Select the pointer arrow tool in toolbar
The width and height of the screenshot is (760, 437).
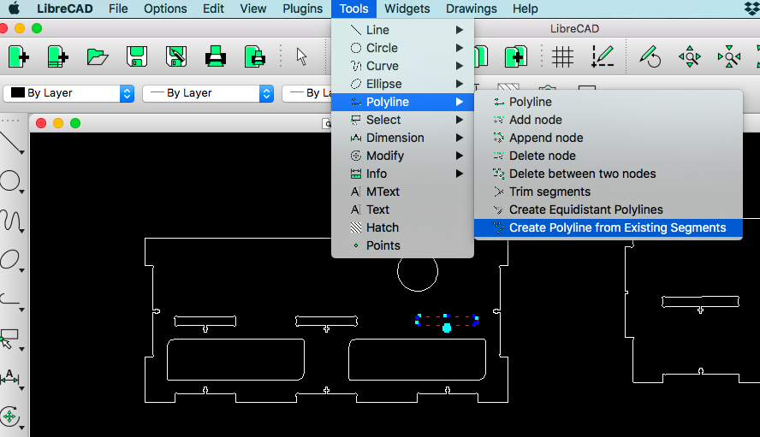[x=301, y=56]
